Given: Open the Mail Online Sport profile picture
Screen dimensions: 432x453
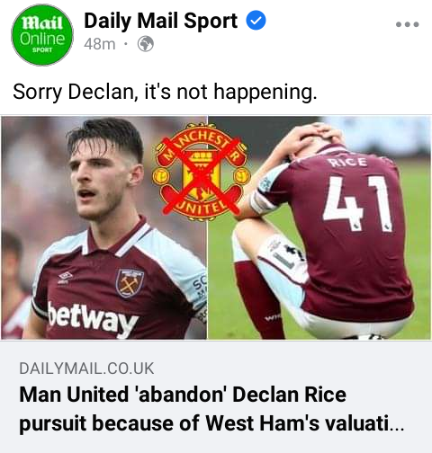Looking at the screenshot, I should [x=42, y=35].
